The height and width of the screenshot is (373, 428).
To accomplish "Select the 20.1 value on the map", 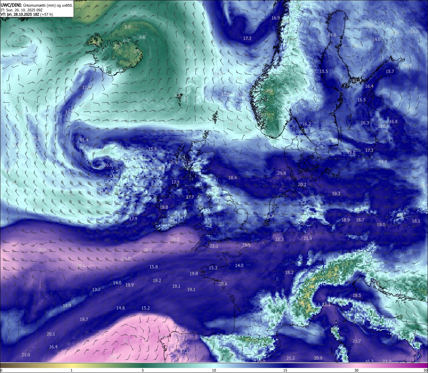I will point(51,334).
